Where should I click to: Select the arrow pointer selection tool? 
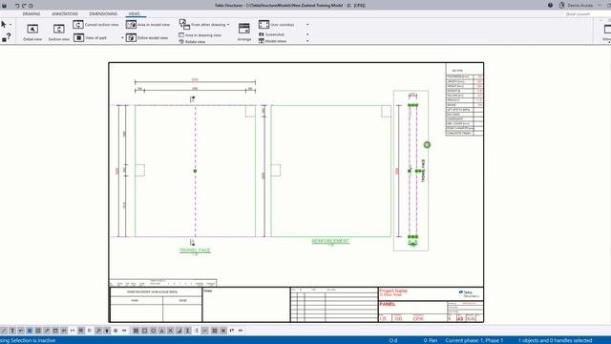4,24
